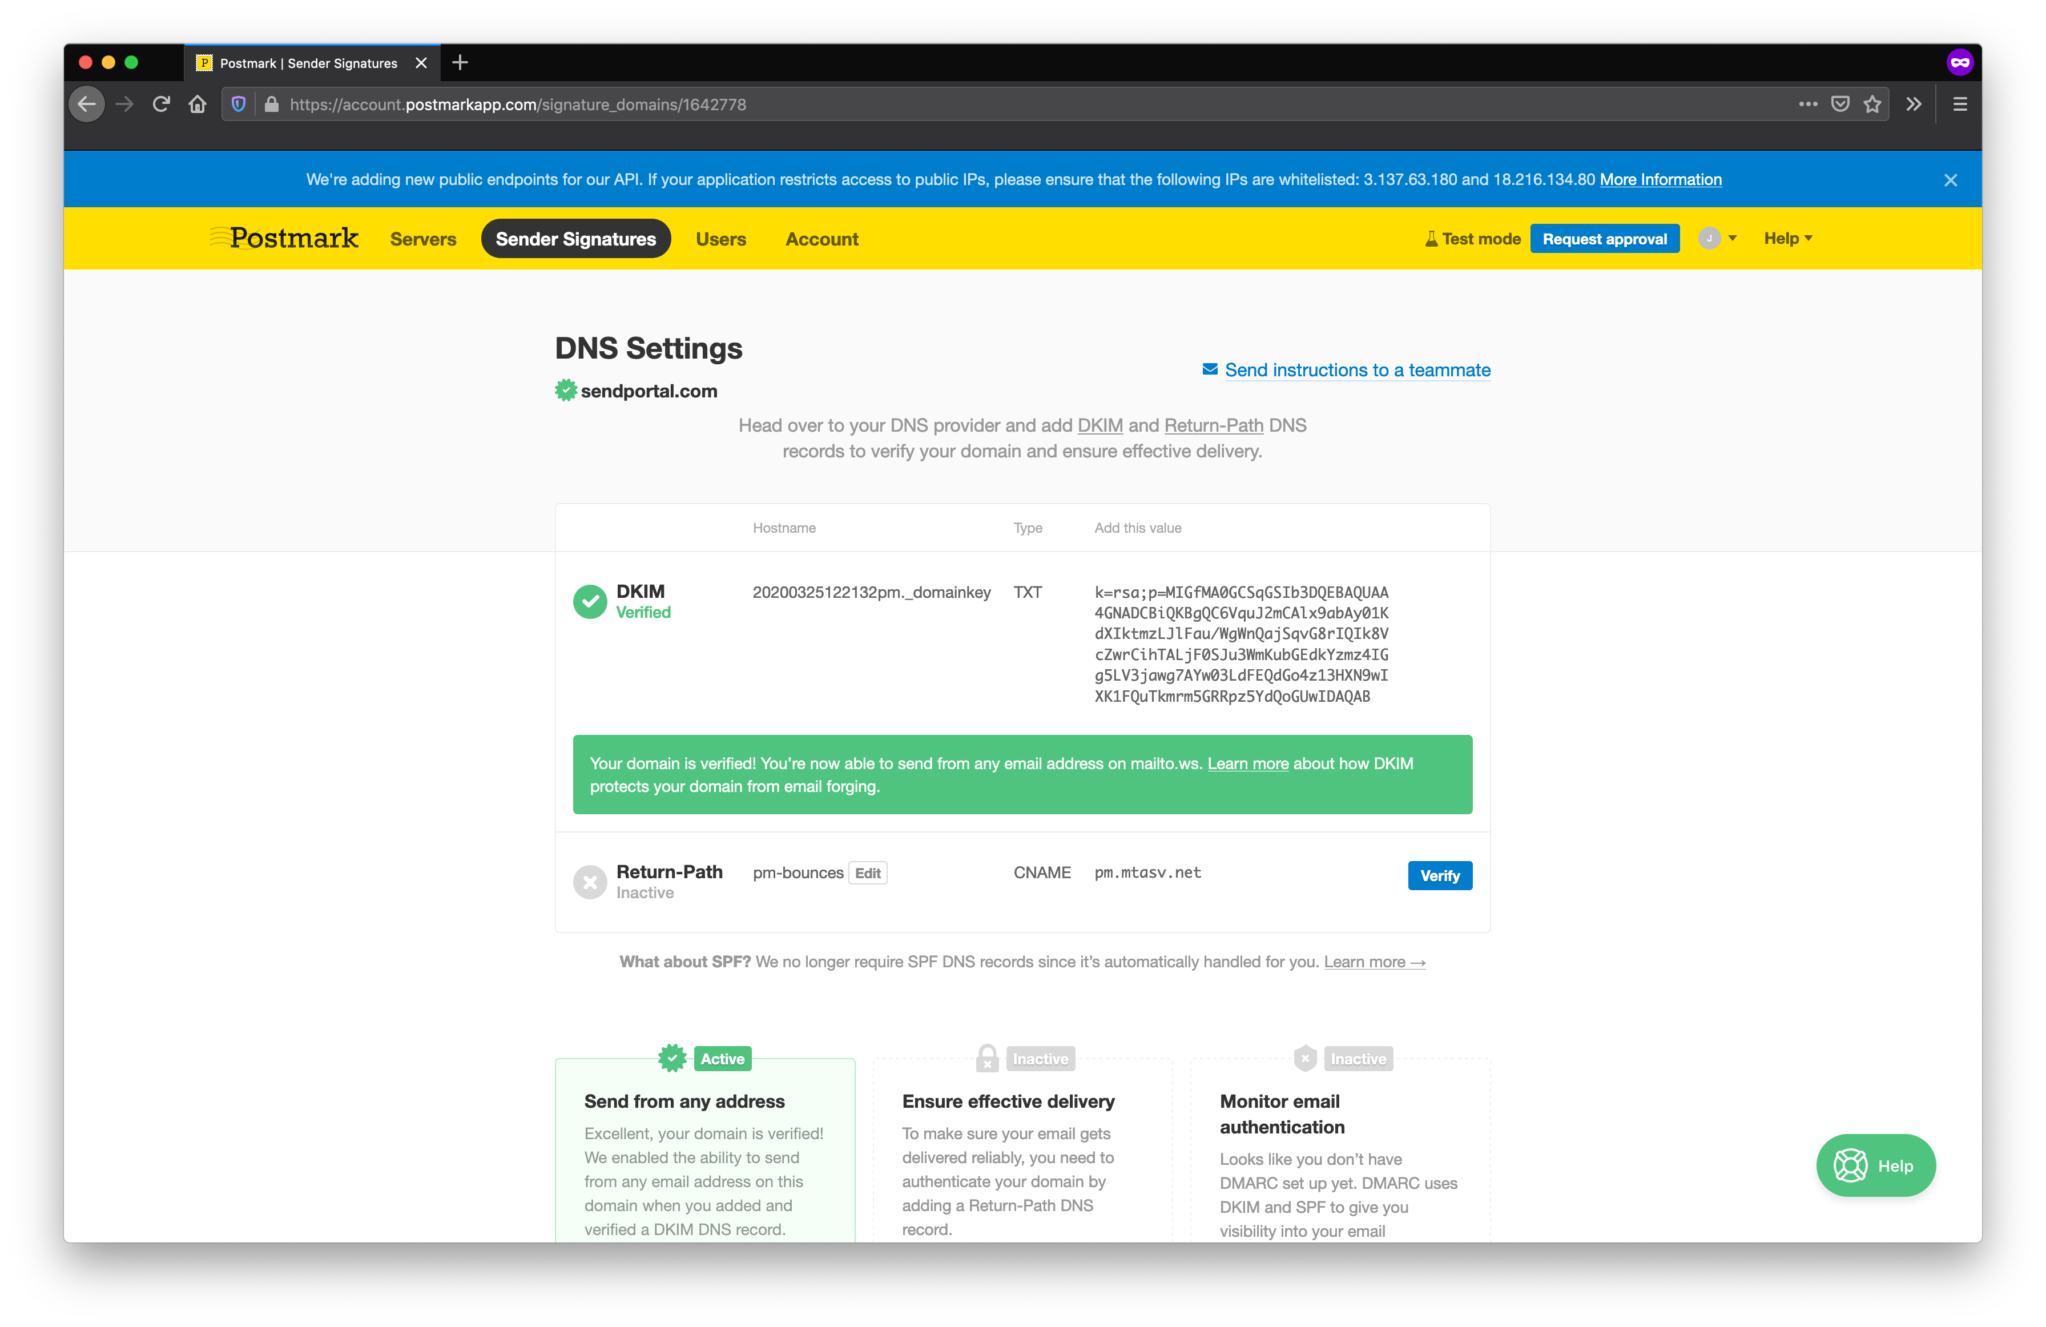Open the More Information link in banner
The height and width of the screenshot is (1327, 2046).
pyautogui.click(x=1660, y=180)
